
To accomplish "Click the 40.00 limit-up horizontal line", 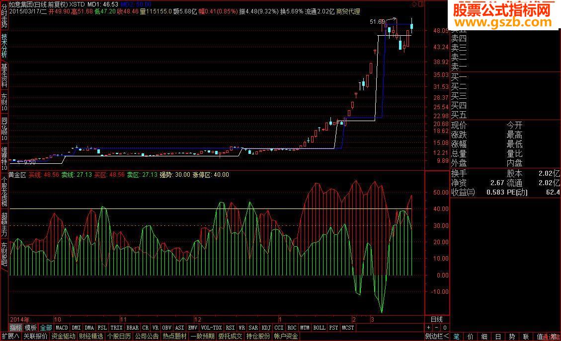I will [211, 209].
